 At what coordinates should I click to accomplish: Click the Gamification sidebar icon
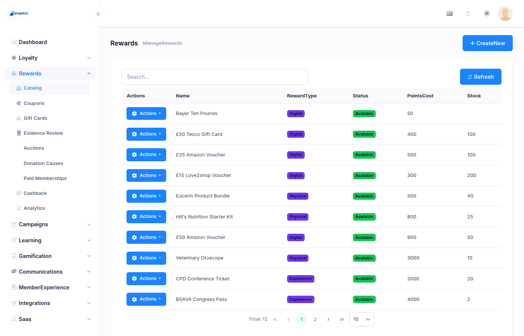(x=14, y=256)
